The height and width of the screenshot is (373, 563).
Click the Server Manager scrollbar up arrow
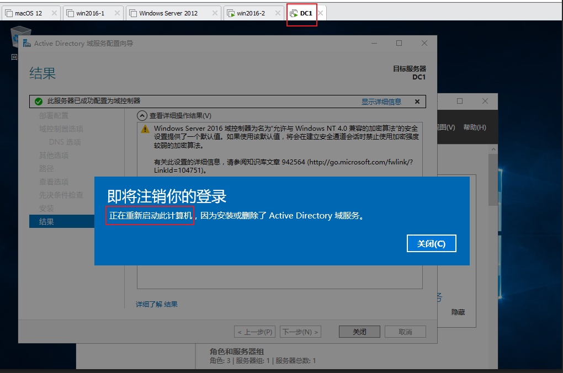(493, 150)
